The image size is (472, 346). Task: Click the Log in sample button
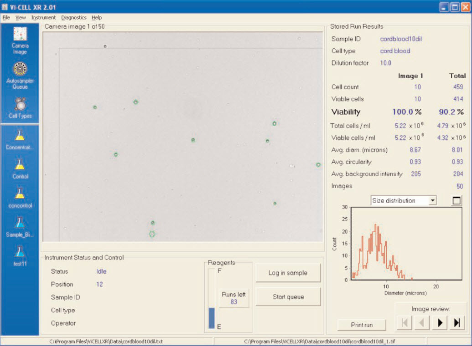click(288, 273)
